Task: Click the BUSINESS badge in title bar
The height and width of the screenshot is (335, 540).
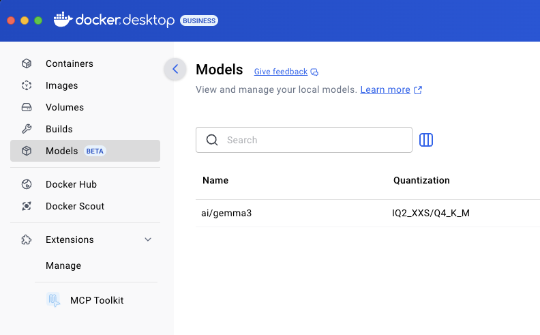Action: pos(198,20)
